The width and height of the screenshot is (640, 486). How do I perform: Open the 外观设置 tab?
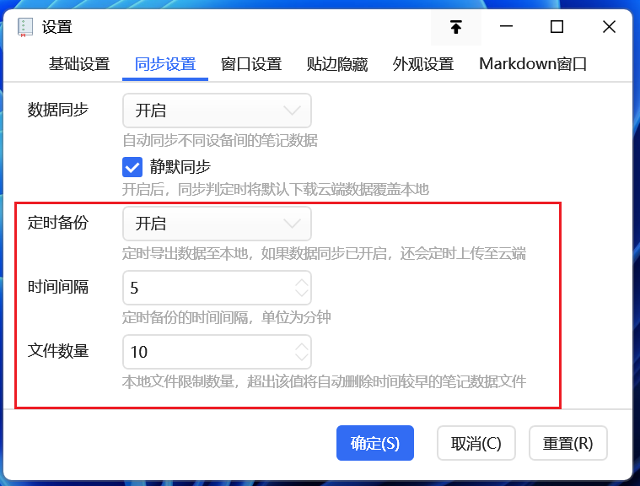point(423,64)
